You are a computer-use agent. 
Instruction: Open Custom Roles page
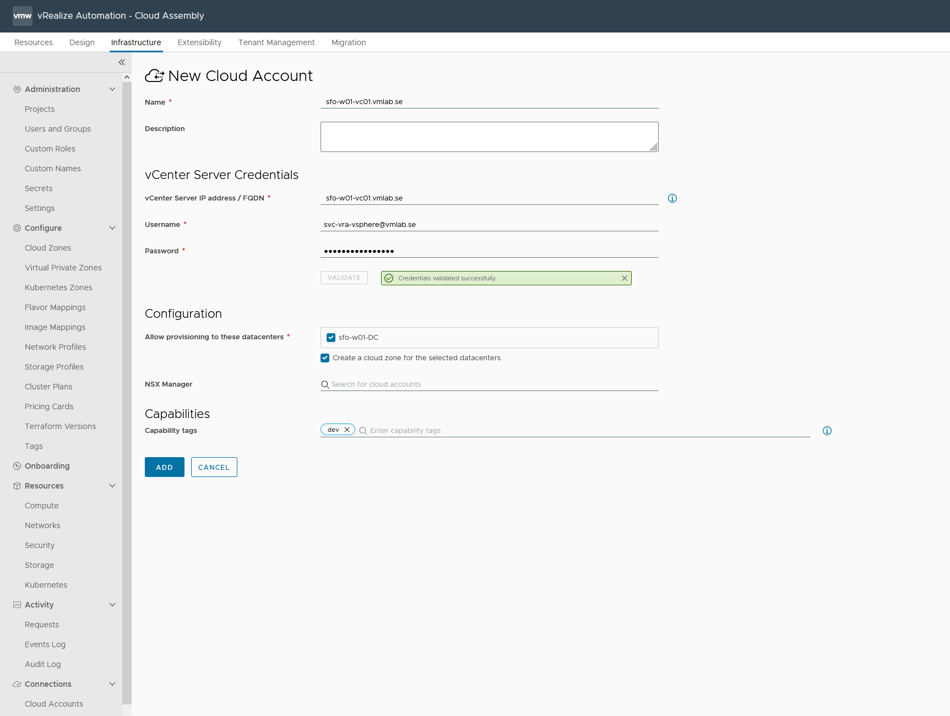(50, 149)
